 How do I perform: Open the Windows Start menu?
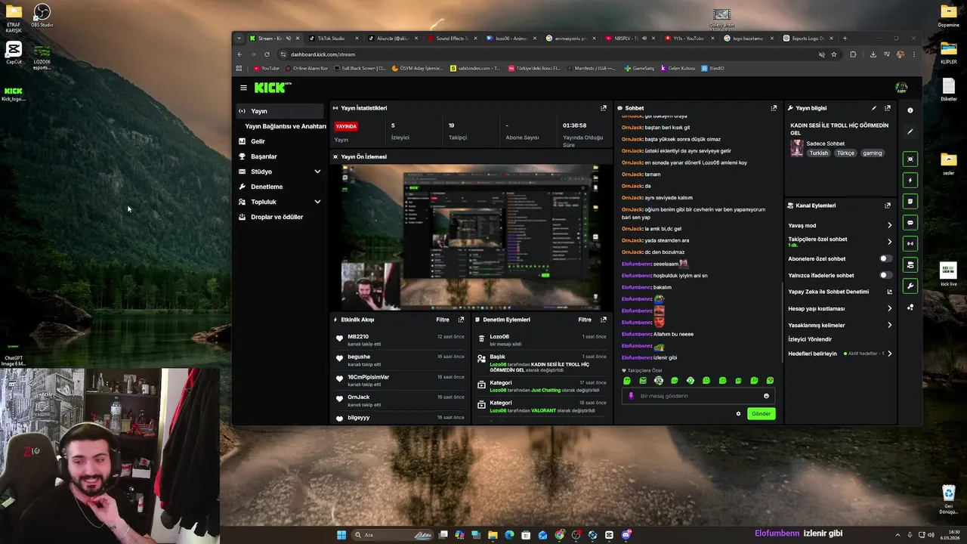pos(341,535)
